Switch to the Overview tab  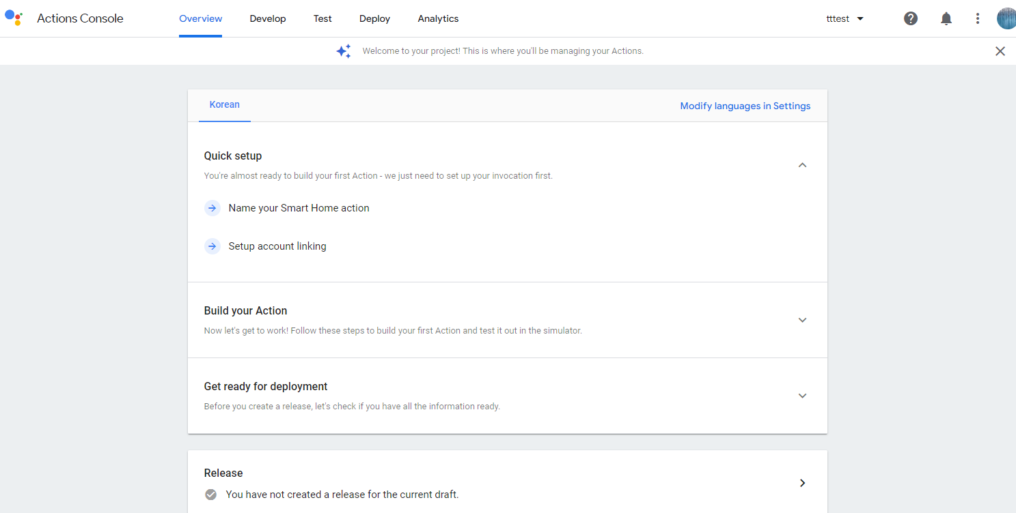coord(200,18)
